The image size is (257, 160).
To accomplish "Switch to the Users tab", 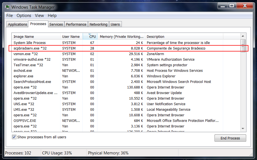I will pos(115,24).
